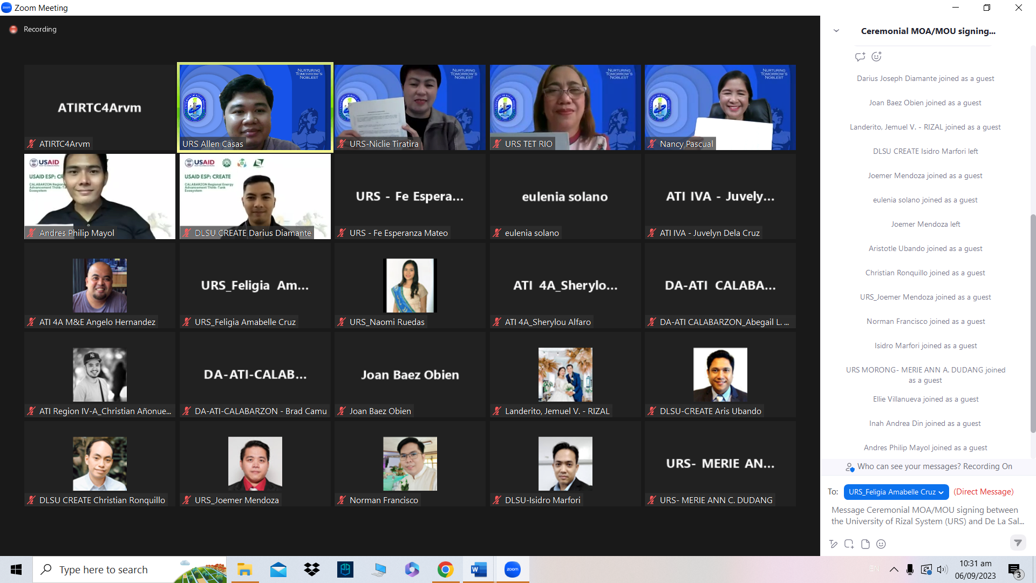Click in the chat message input field
Image resolution: width=1036 pixels, height=583 pixels.
tap(928, 516)
